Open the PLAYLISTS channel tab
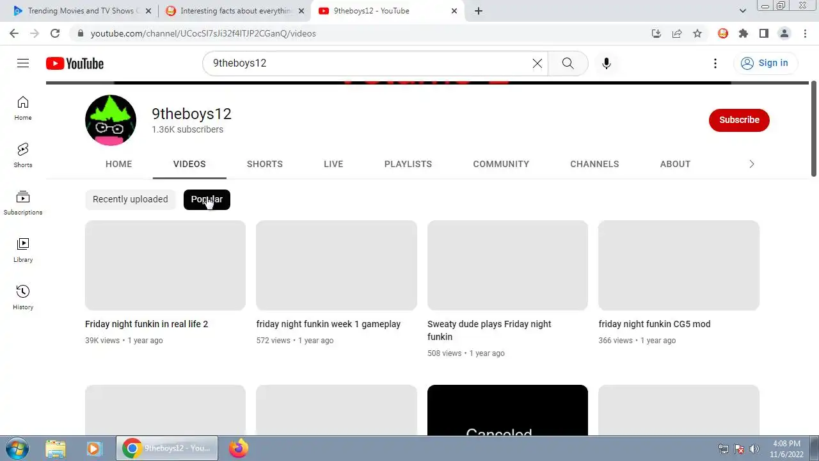 point(408,164)
